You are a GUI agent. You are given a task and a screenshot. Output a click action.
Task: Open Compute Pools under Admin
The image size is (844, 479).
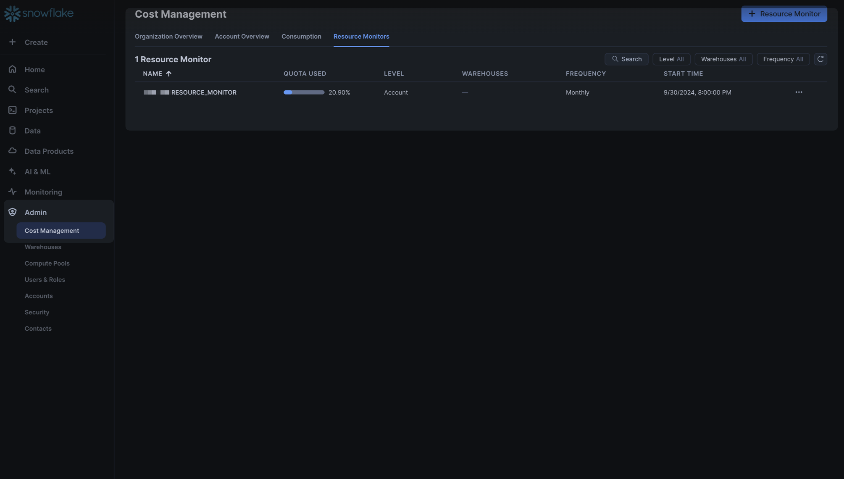pos(47,263)
